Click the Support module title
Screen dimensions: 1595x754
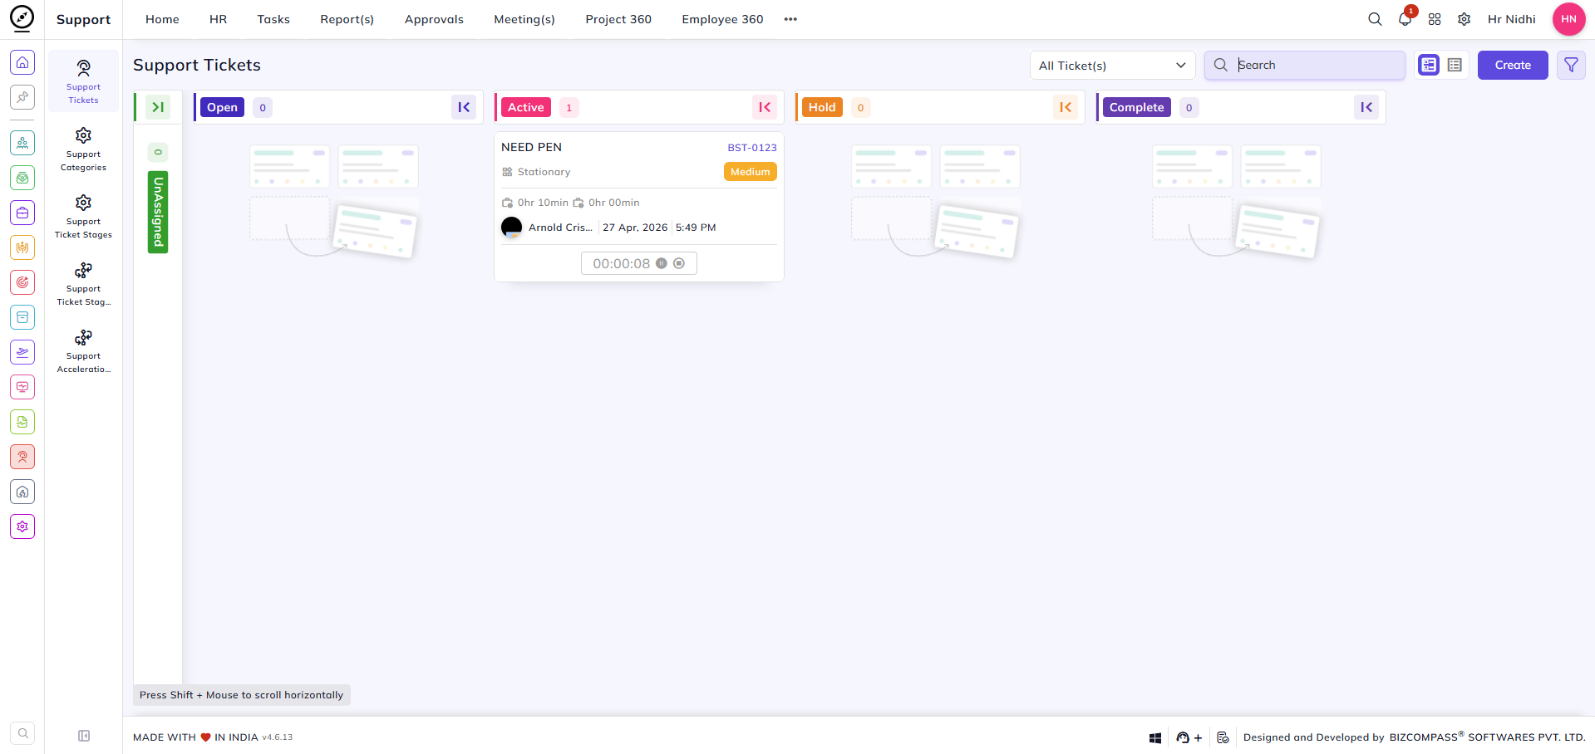[83, 19]
